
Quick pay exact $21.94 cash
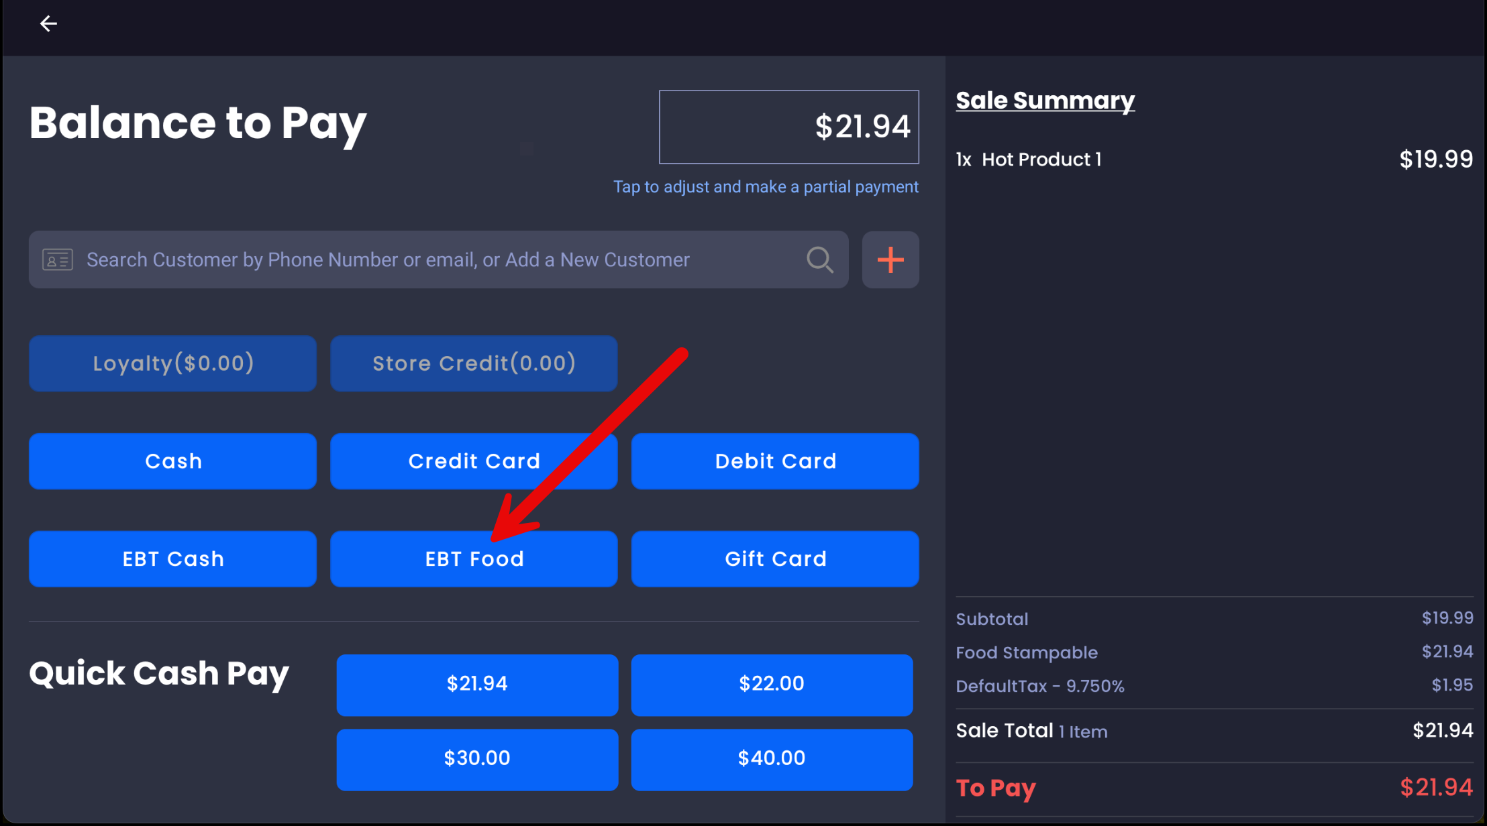click(x=476, y=685)
